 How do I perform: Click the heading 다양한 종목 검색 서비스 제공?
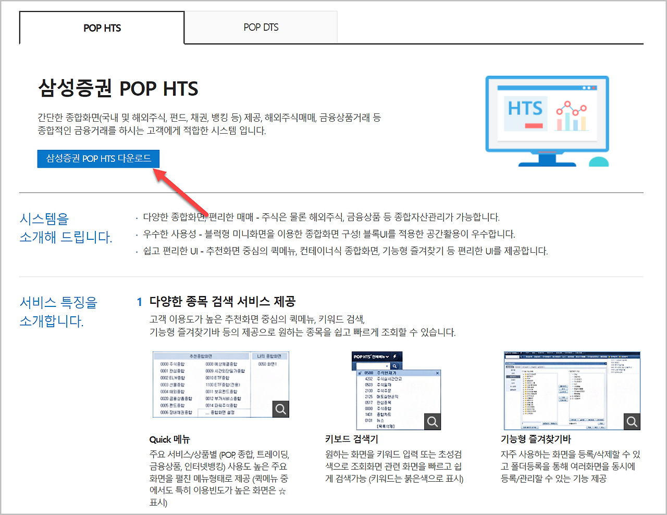223,302
